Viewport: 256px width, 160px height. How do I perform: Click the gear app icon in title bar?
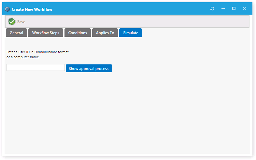(7, 9)
